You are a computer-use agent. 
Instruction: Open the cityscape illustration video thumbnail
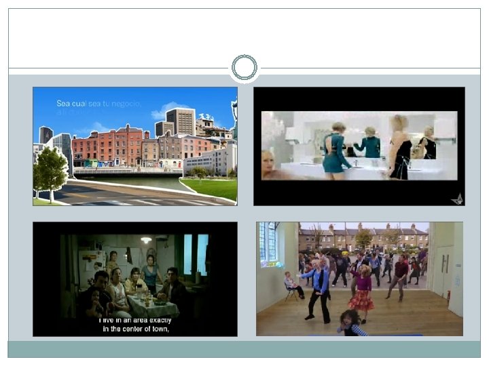tap(135, 146)
